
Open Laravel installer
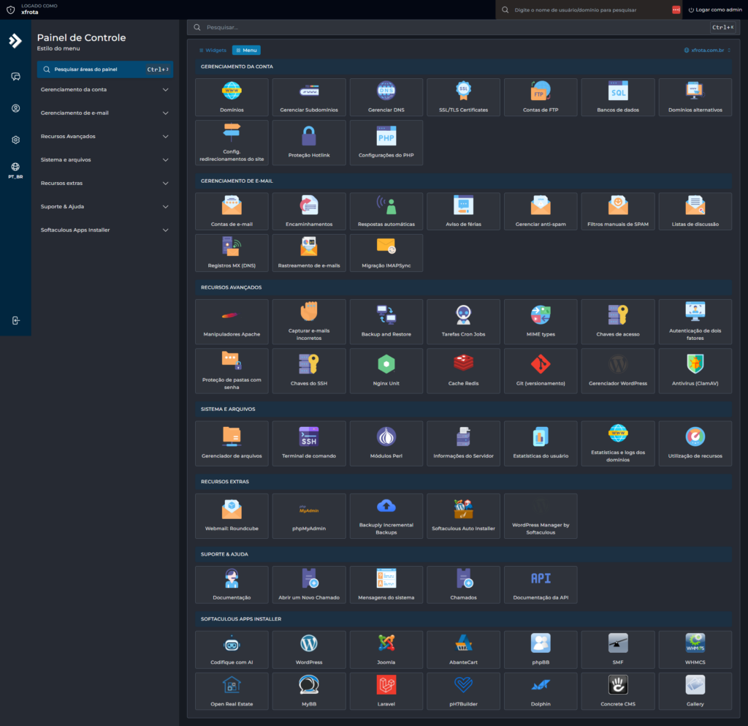click(x=386, y=691)
